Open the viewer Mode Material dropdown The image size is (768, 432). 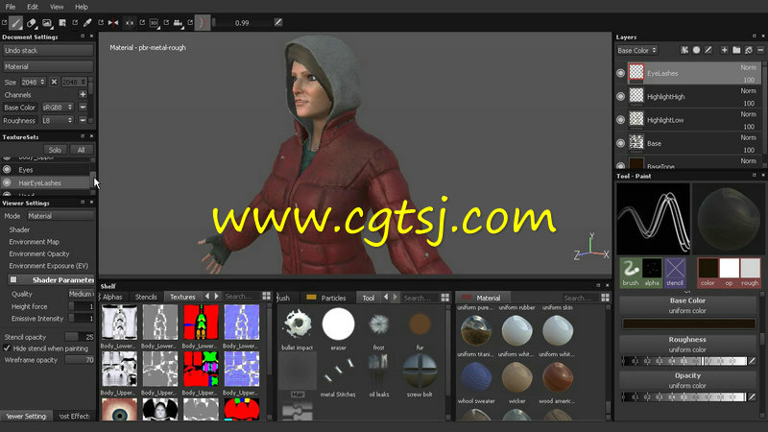tap(60, 215)
